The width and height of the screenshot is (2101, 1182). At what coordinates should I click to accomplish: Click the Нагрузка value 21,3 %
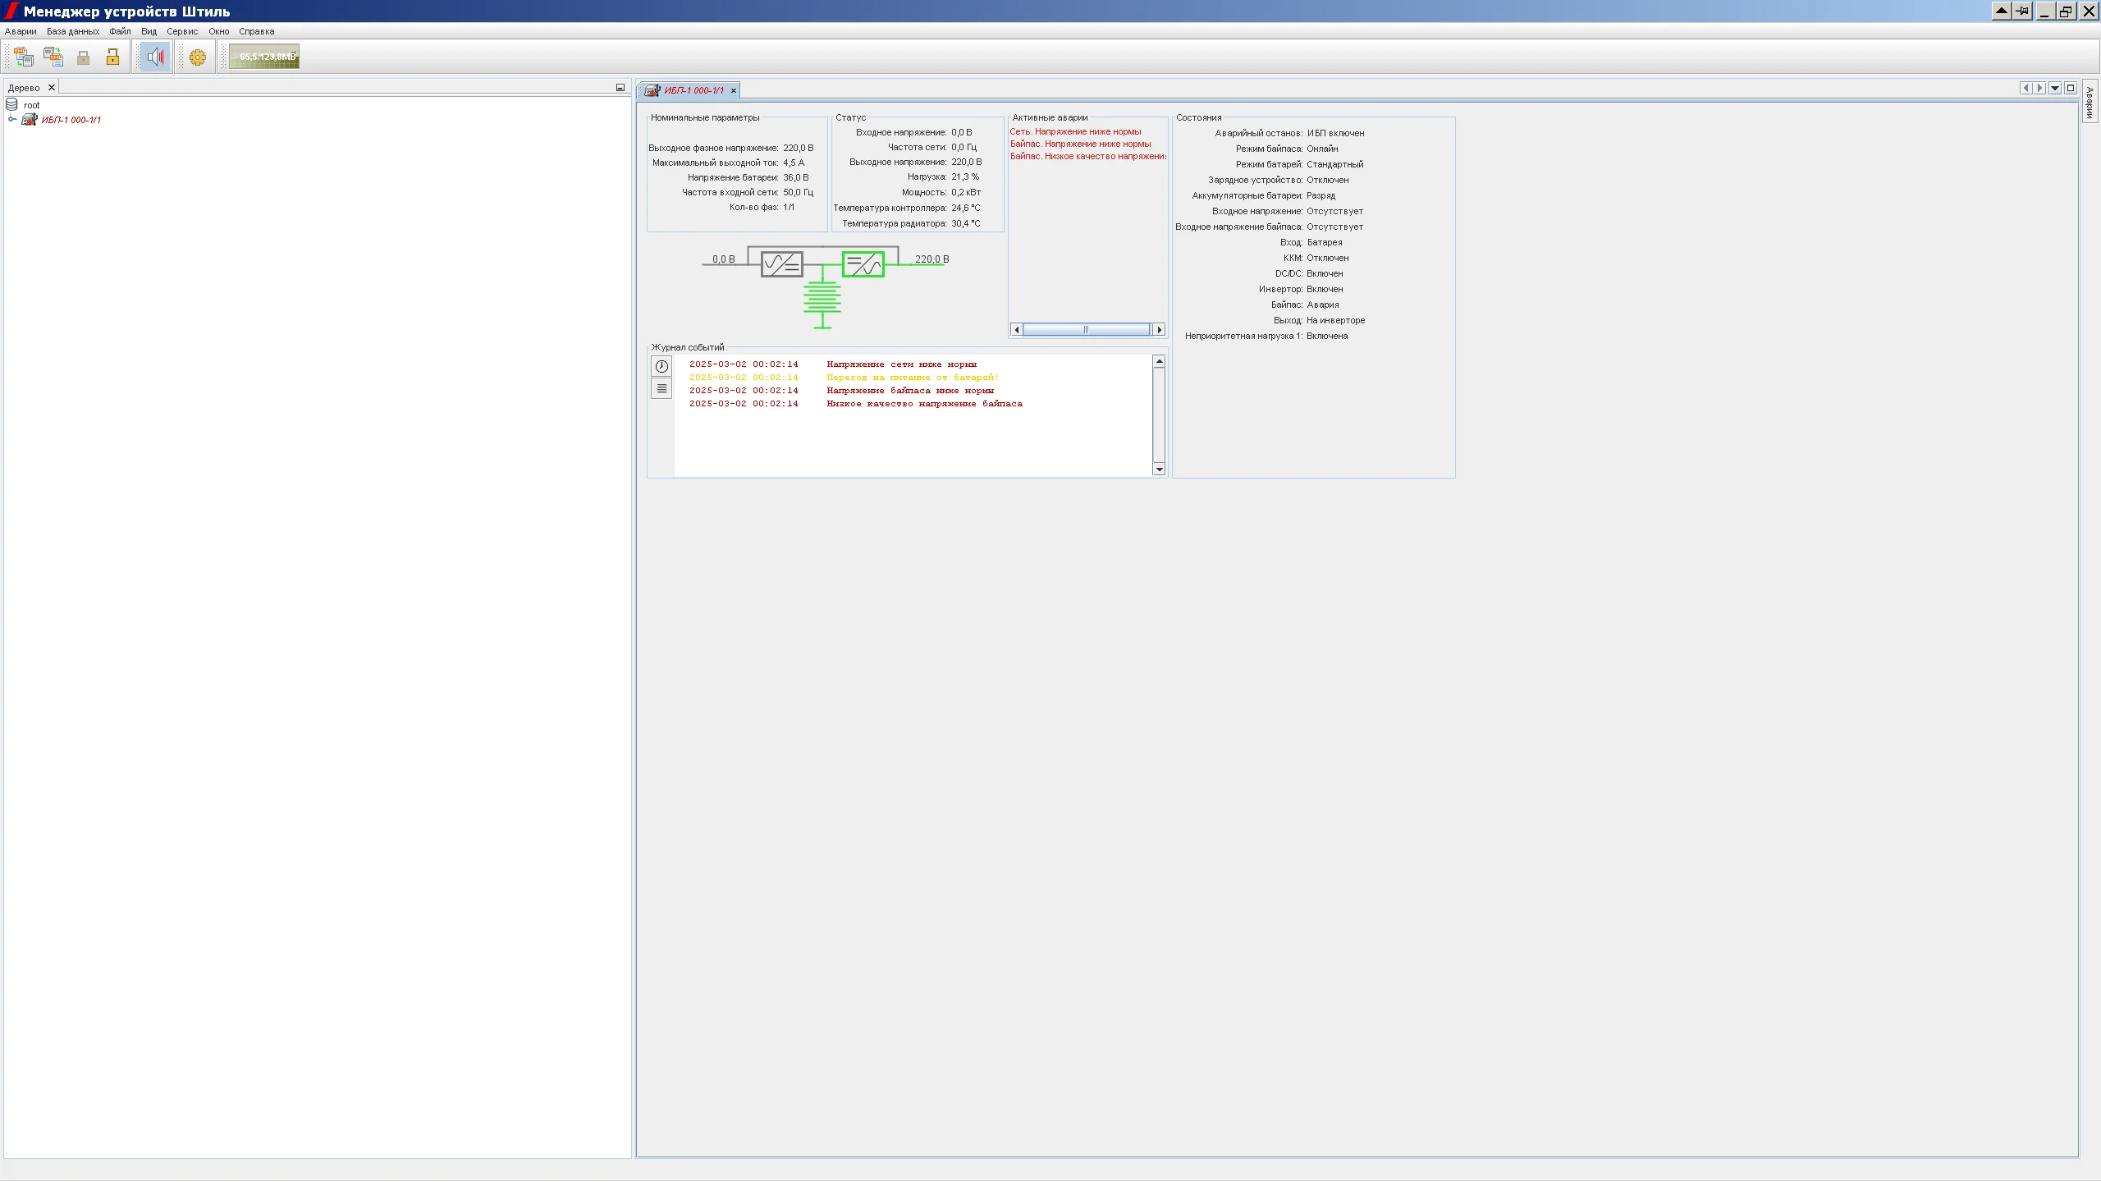pos(965,177)
